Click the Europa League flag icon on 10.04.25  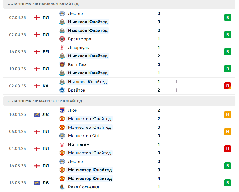pyautogui.click(x=37, y=114)
